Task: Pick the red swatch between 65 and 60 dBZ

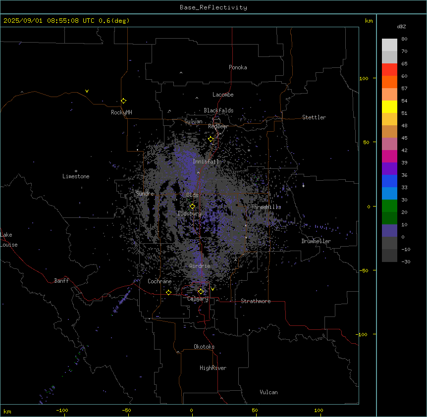Action: [389, 69]
